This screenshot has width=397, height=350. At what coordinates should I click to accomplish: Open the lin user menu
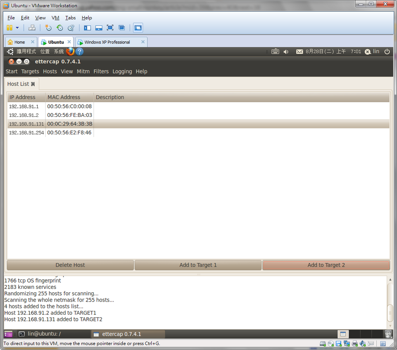[372, 51]
